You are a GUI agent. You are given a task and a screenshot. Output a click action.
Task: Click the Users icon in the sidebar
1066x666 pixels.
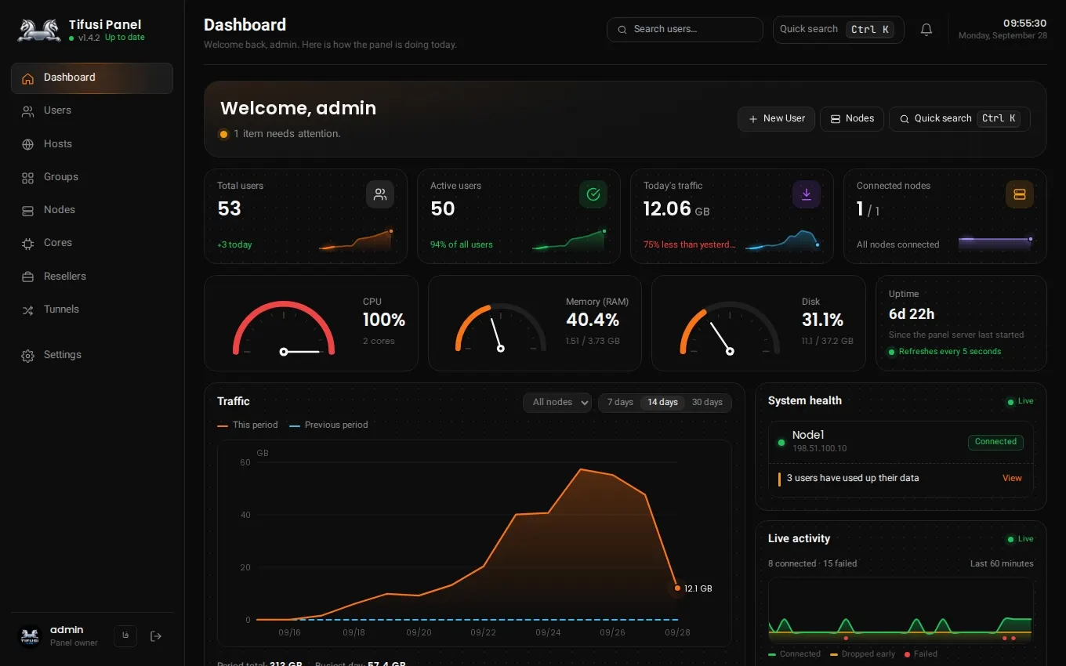tap(28, 111)
